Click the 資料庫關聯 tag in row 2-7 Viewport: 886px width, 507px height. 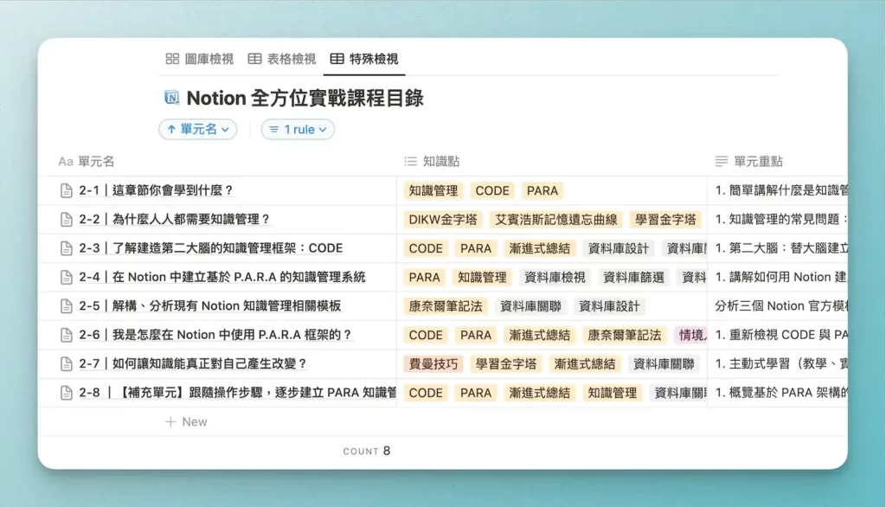(x=664, y=364)
